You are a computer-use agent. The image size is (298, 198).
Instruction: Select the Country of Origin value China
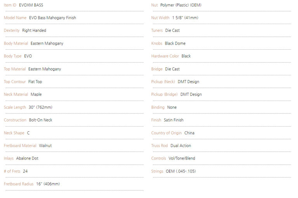[189, 133]
